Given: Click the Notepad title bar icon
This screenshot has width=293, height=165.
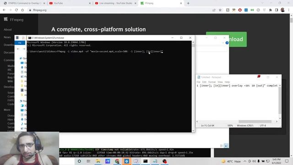Looking at the screenshot, I should click(x=199, y=77).
